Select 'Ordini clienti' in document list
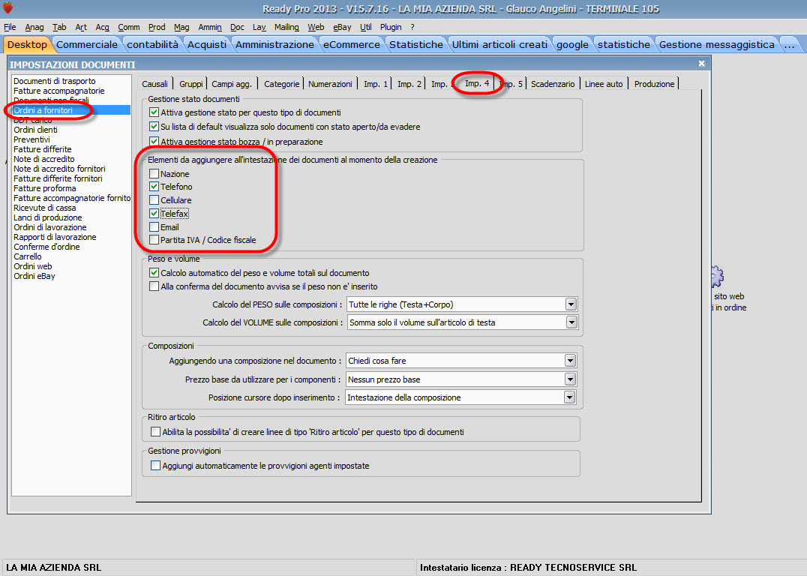This screenshot has height=576, width=807. [x=35, y=130]
